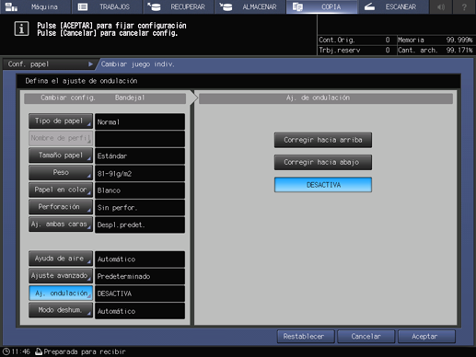The width and height of the screenshot is (476, 357).
Task: Open Tipo de papel setting
Action: point(61,121)
